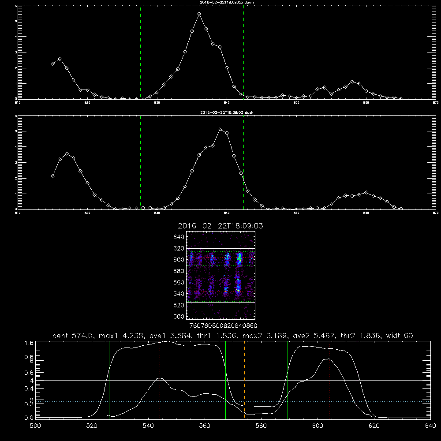Click the profile curve peak near 604
The width and height of the screenshot is (441, 441).
tap(328, 359)
